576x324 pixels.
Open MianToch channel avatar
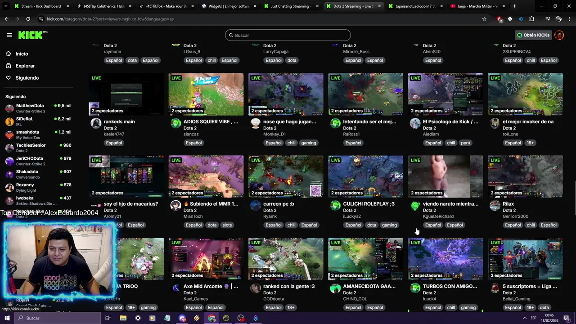point(176,206)
